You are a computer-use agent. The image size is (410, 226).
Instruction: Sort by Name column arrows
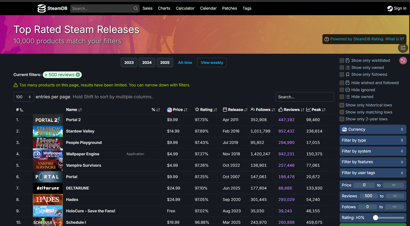pyautogui.click(x=80, y=110)
